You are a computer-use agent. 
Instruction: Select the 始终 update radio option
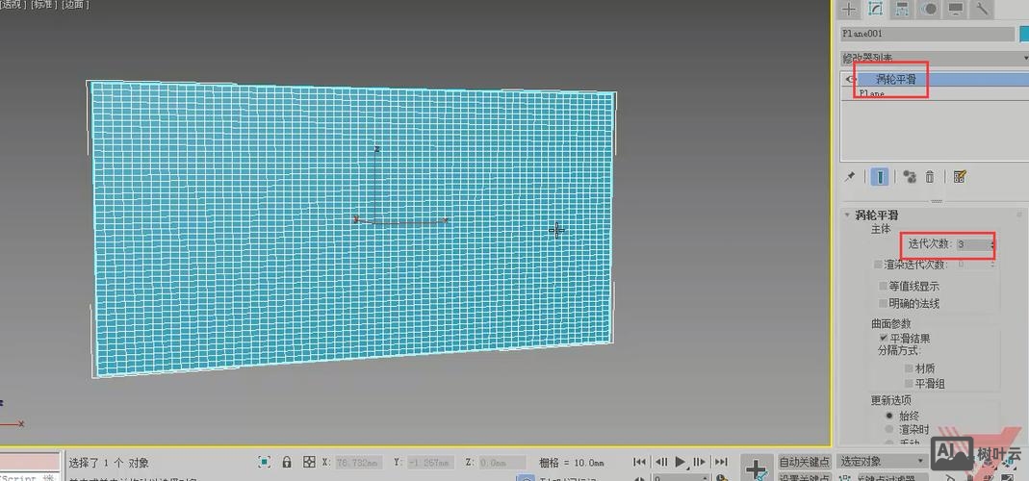point(889,416)
